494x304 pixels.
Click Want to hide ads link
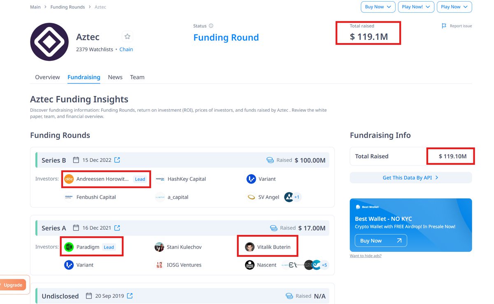tap(366, 256)
